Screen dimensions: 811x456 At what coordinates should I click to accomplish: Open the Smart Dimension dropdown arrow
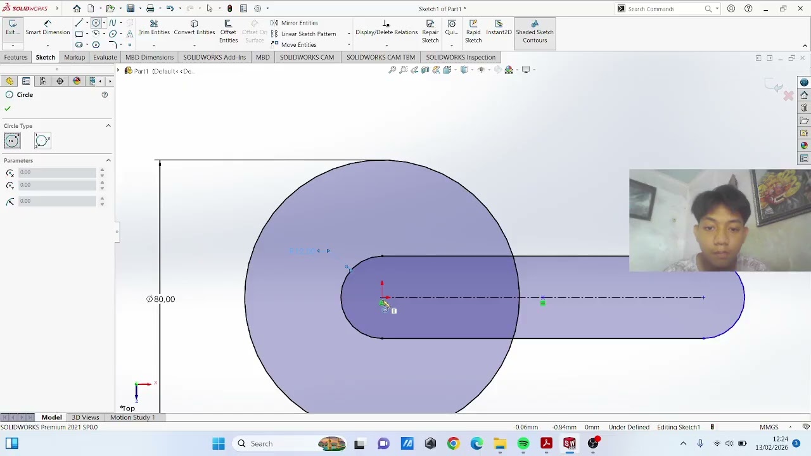[48, 46]
